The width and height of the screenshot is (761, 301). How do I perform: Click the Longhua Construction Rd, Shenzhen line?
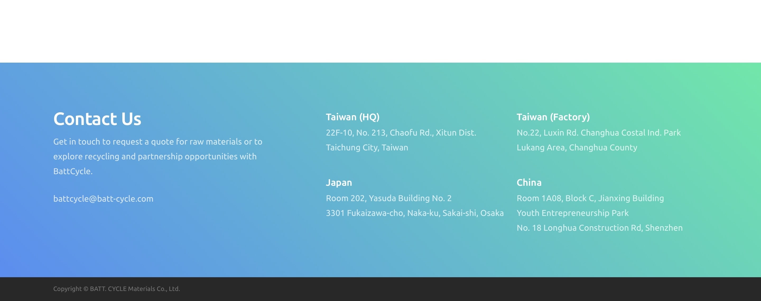click(599, 228)
